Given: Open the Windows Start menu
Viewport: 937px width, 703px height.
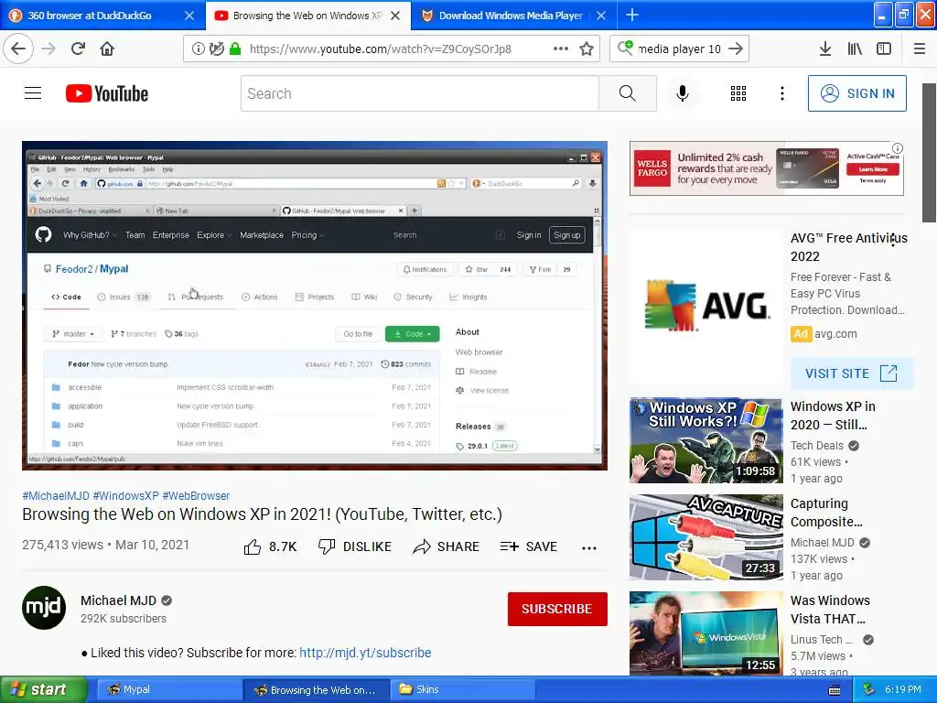Looking at the screenshot, I should [43, 689].
